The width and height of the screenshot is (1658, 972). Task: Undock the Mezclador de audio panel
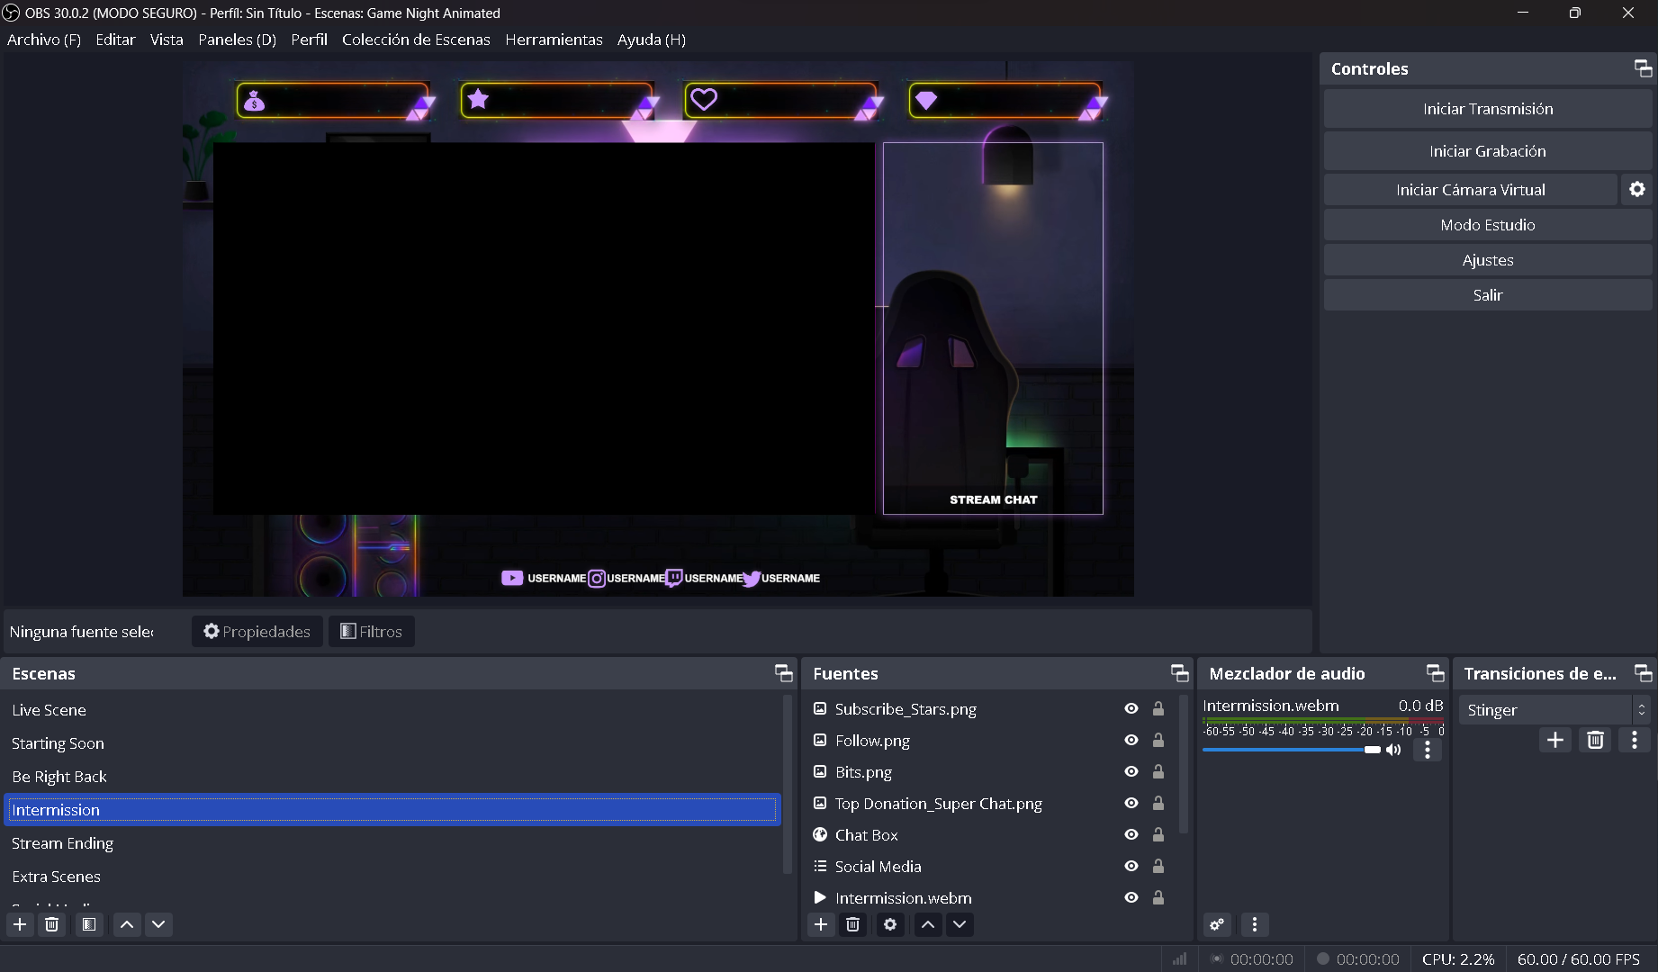coord(1436,673)
